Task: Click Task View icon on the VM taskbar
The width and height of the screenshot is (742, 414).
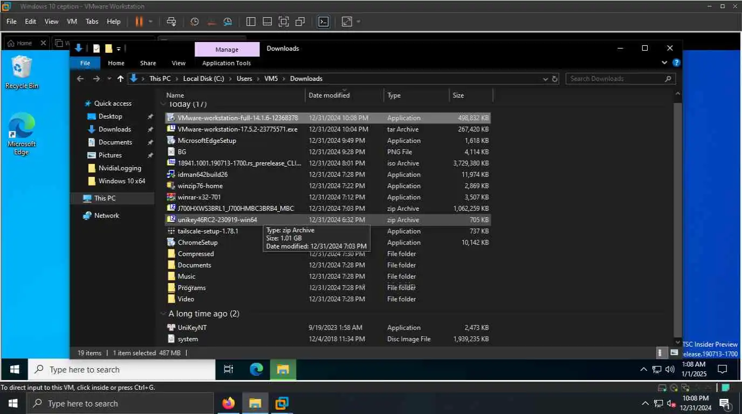Action: (x=229, y=369)
